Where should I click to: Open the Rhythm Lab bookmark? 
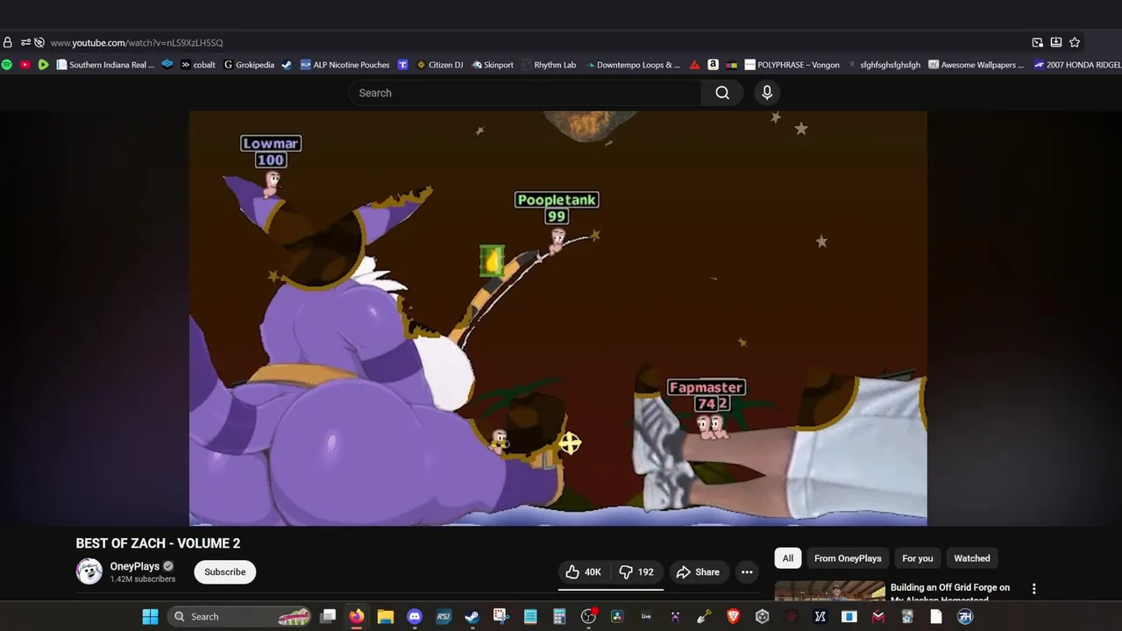pos(549,65)
